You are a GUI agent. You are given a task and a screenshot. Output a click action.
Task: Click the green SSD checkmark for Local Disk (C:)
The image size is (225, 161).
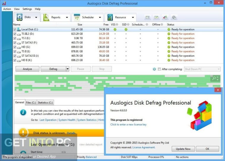coord(126,30)
